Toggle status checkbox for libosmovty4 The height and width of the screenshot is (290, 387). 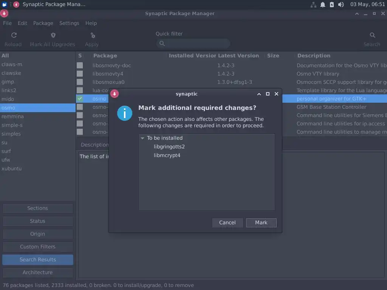click(80, 74)
